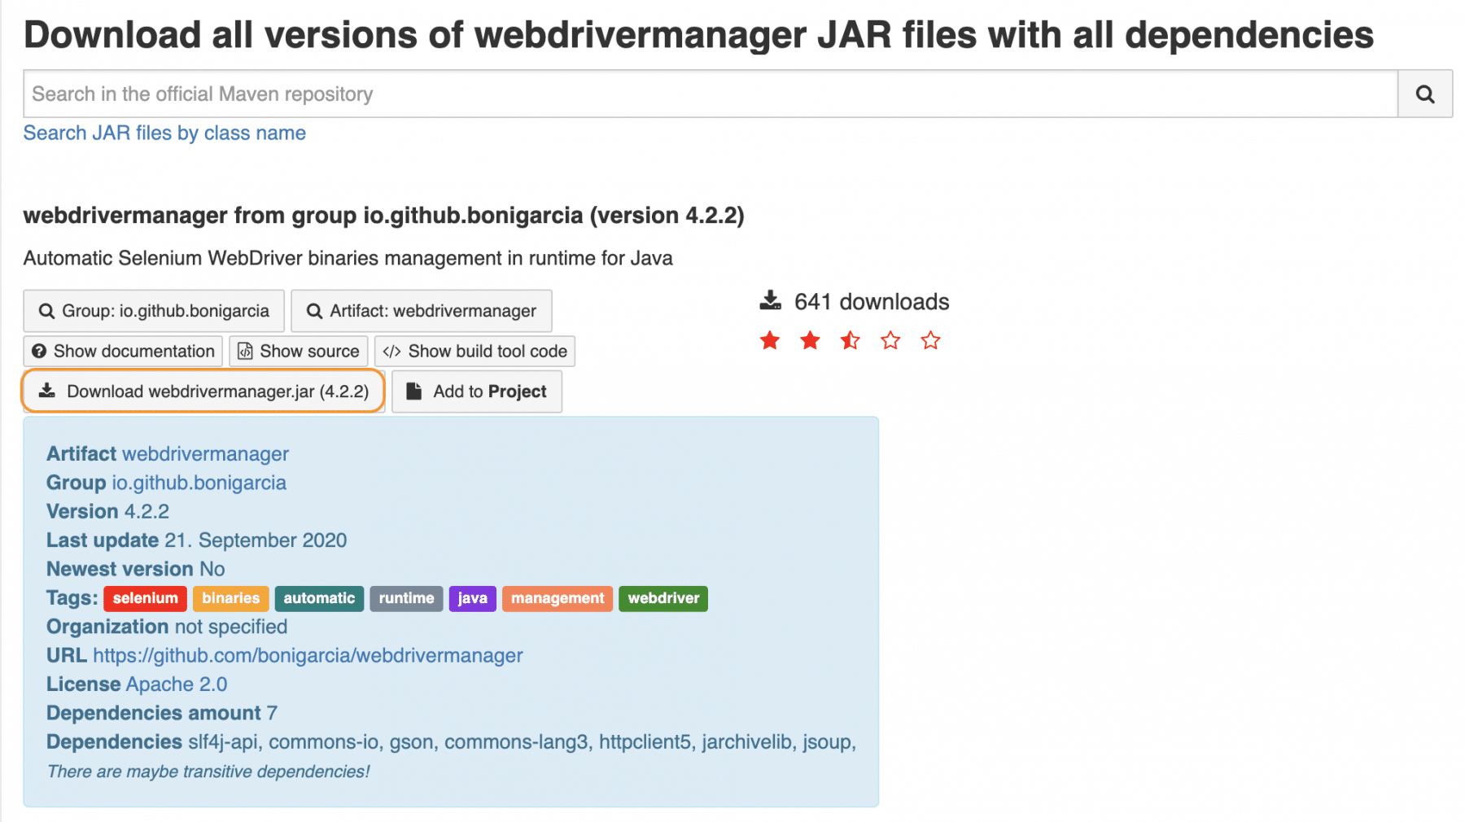Click the </> icon on Show build tool code

[x=393, y=351]
